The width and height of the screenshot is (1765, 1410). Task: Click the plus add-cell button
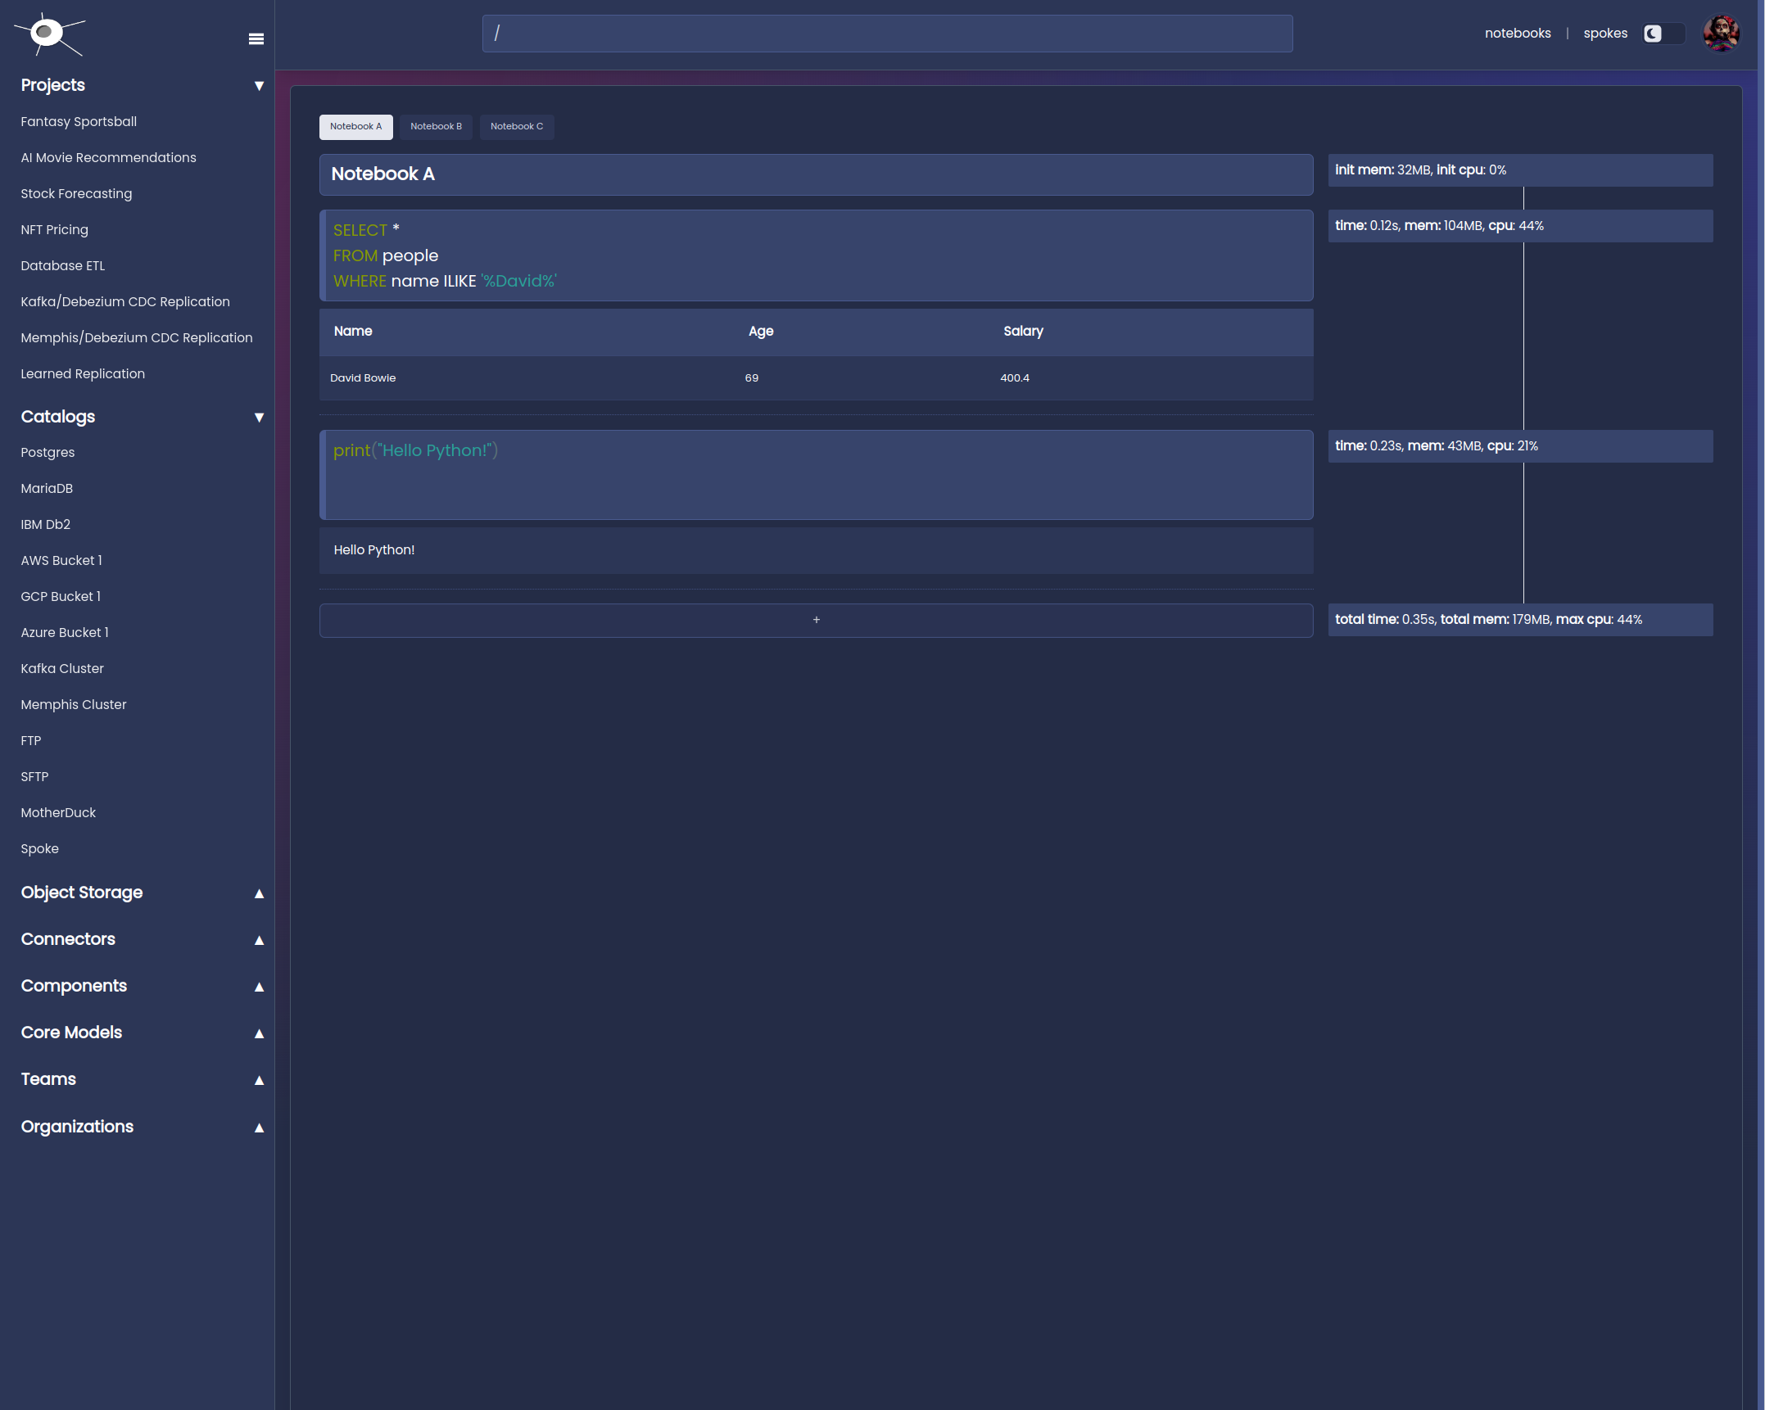816,620
